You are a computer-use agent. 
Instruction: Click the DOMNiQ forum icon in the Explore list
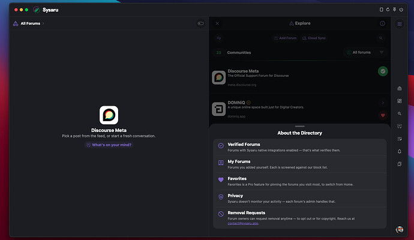point(218,109)
